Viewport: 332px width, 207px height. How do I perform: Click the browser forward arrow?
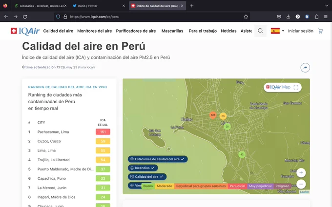coord(16,17)
